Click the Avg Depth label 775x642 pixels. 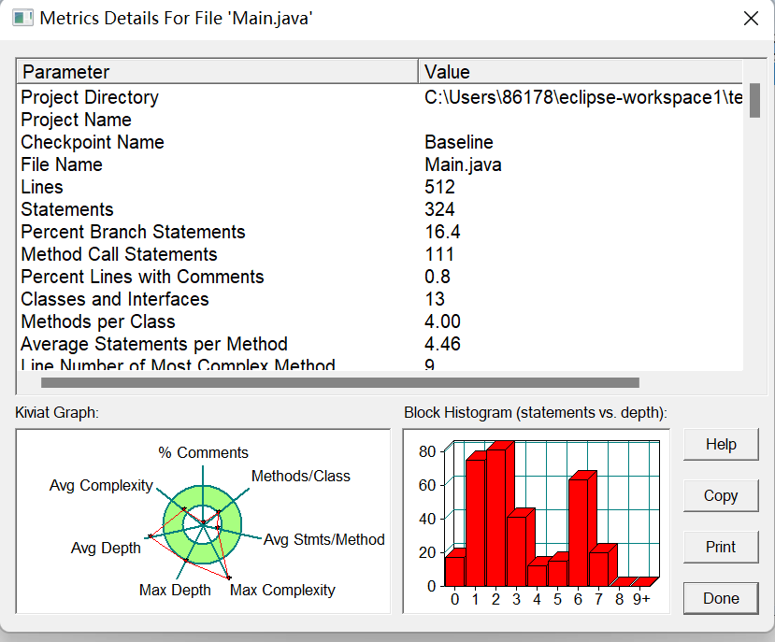106,549
